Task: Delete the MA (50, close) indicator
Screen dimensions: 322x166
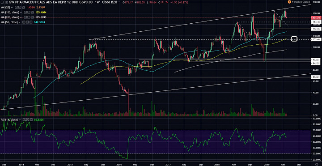Action: click(31, 22)
